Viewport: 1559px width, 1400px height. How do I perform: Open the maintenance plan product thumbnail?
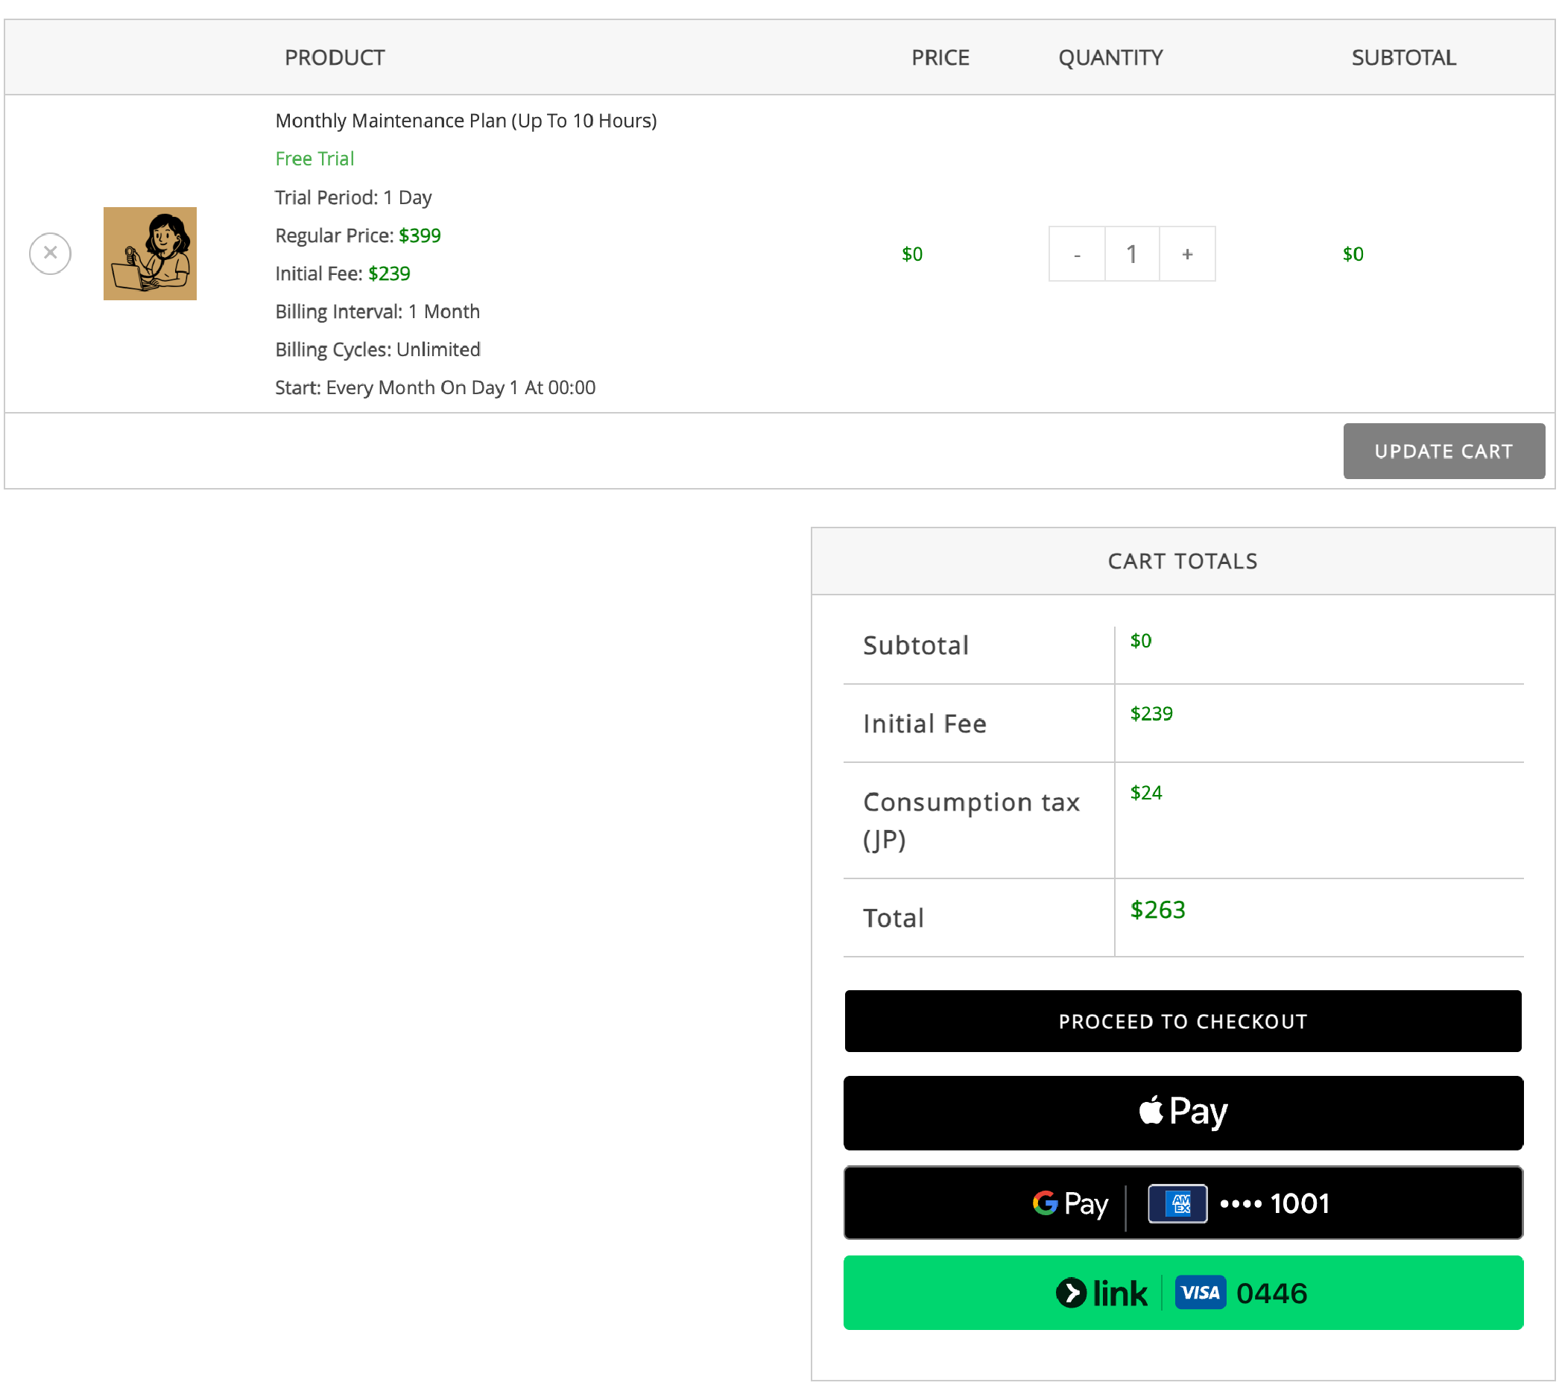click(150, 253)
